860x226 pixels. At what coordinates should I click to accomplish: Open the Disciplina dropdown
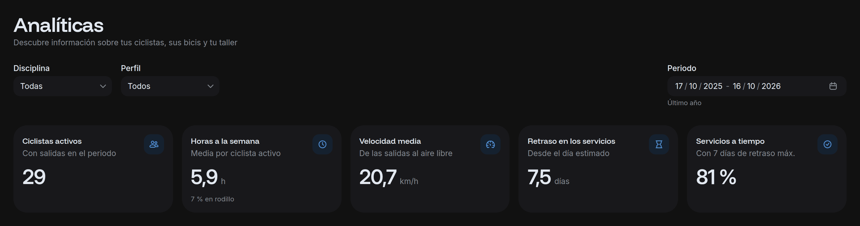pyautogui.click(x=62, y=86)
